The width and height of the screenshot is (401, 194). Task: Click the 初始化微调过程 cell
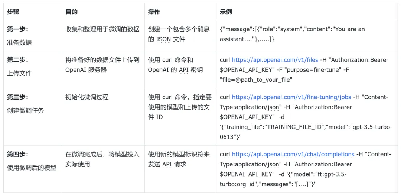[x=87, y=97]
